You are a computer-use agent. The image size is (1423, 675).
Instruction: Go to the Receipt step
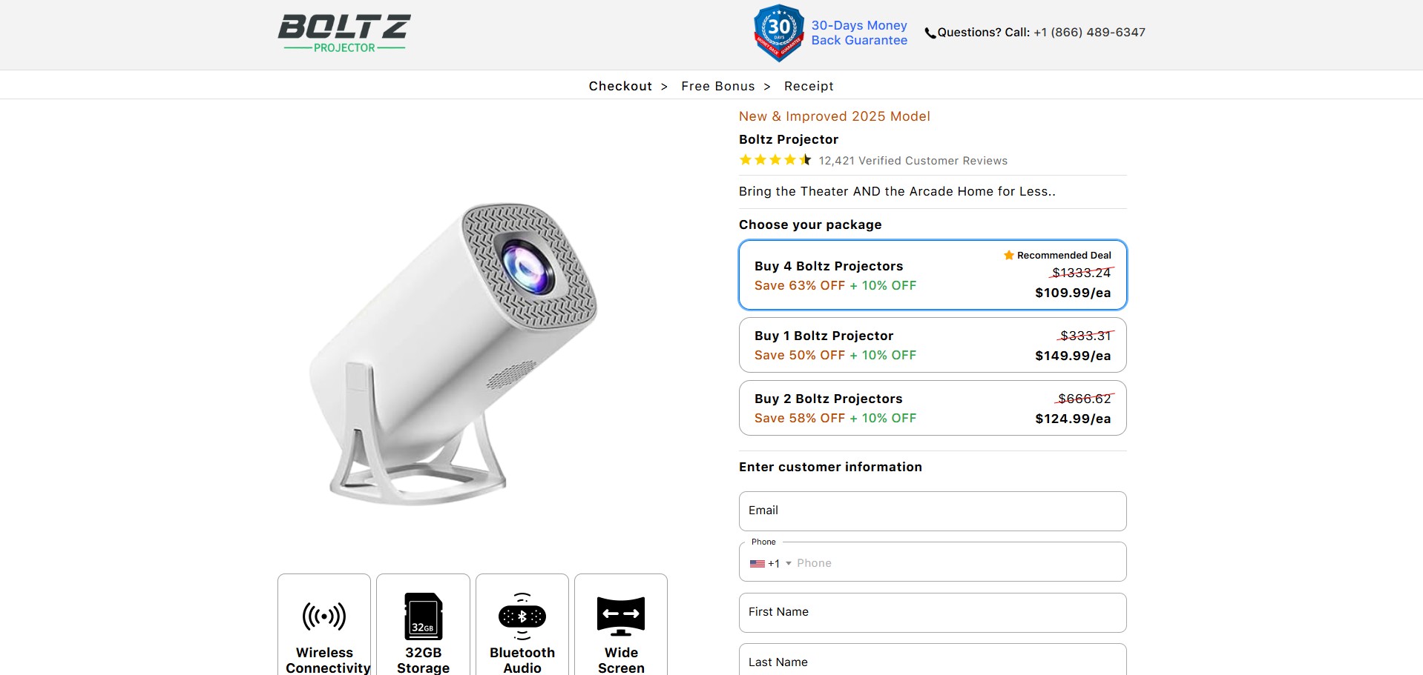coord(809,86)
